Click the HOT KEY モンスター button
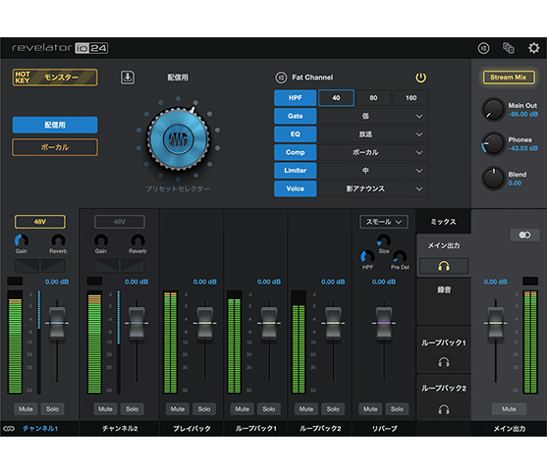The height and width of the screenshot is (474, 547). coord(55,77)
